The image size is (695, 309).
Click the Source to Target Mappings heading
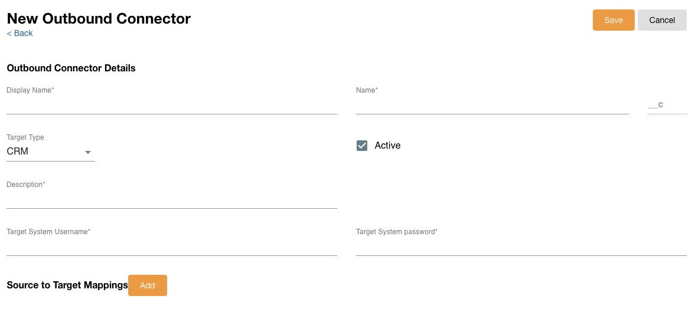(x=67, y=285)
